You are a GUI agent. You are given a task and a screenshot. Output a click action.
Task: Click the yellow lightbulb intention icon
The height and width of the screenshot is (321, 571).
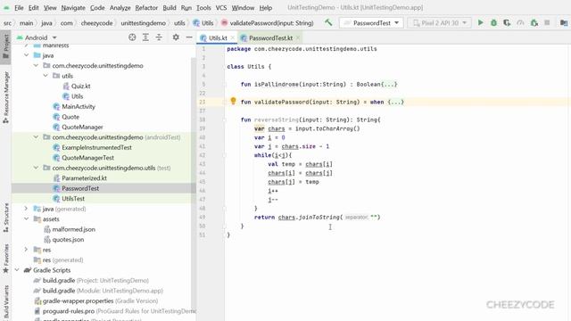coord(233,101)
